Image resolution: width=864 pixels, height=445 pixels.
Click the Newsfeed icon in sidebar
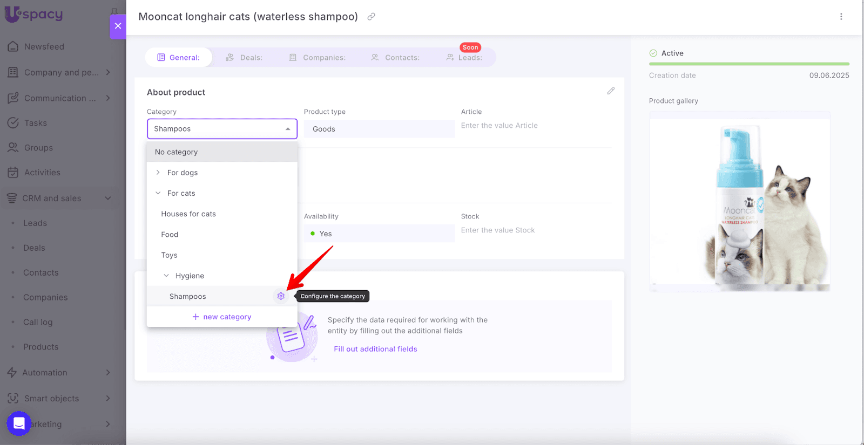[x=13, y=47]
